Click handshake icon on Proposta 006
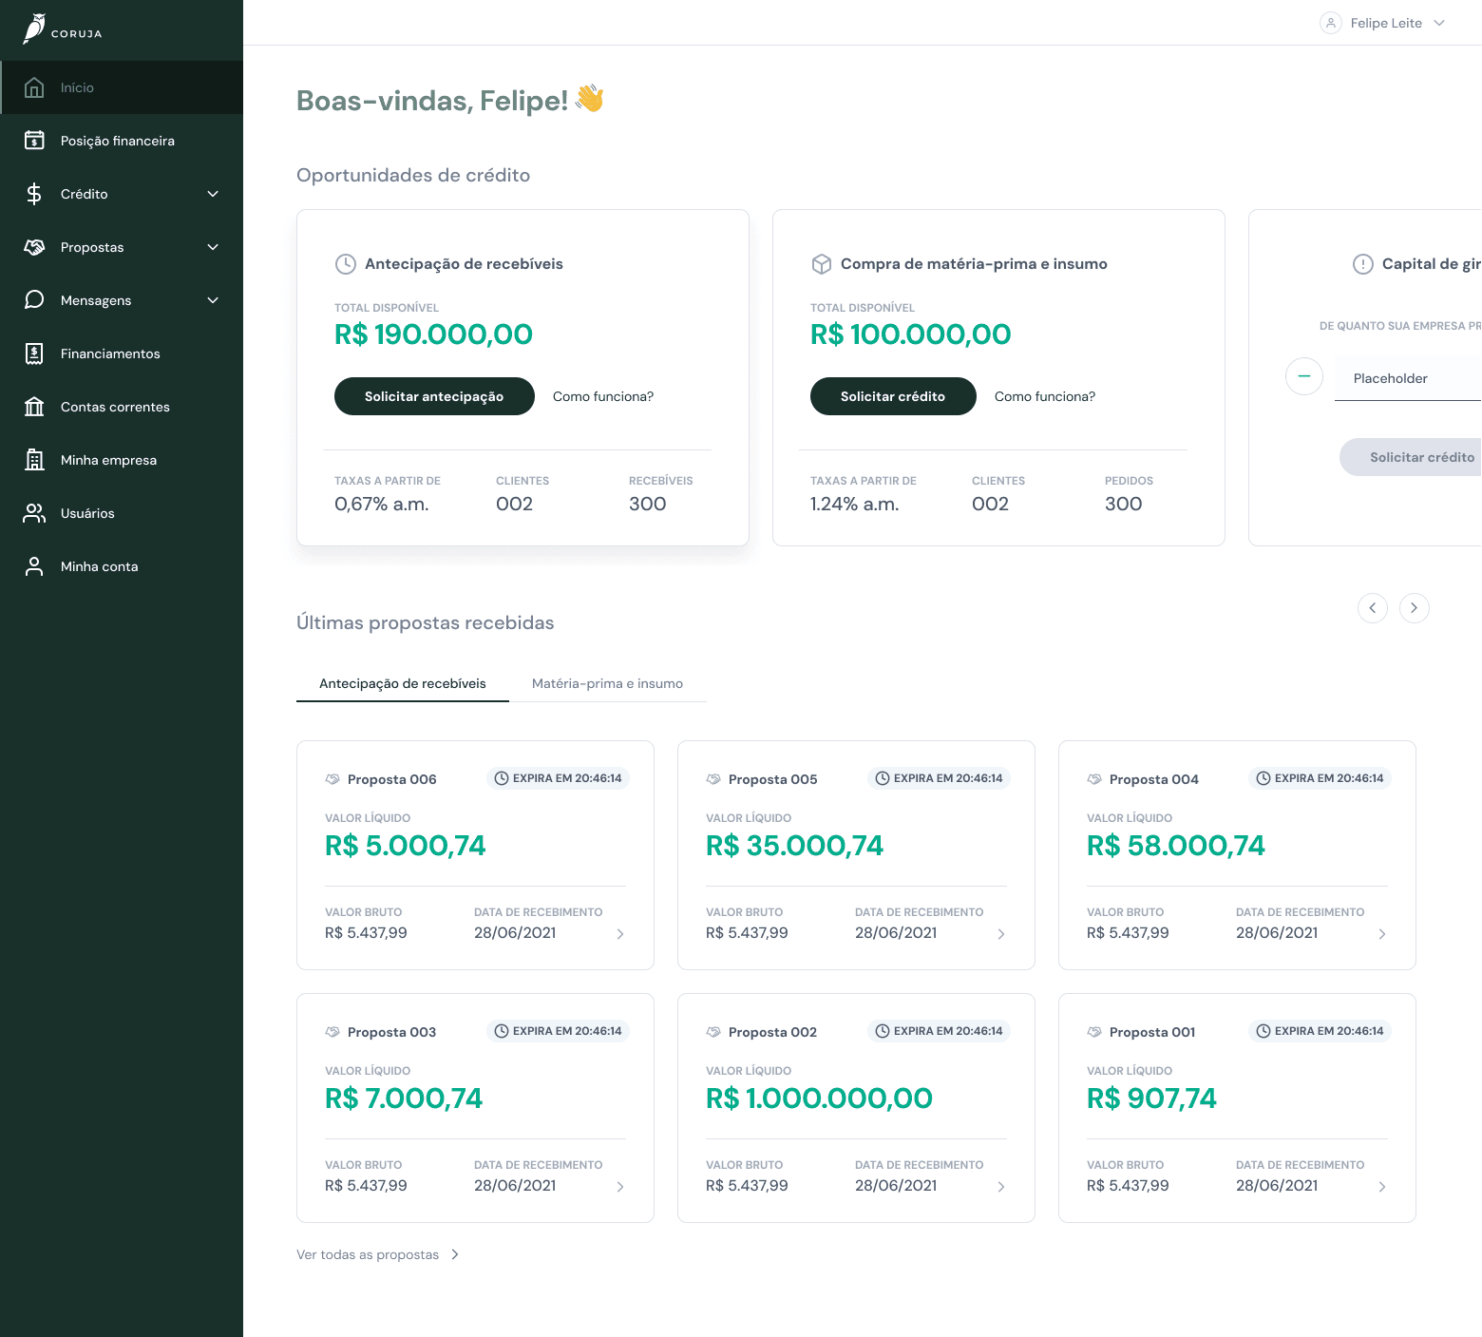Image resolution: width=1482 pixels, height=1337 pixels. pos(332,779)
